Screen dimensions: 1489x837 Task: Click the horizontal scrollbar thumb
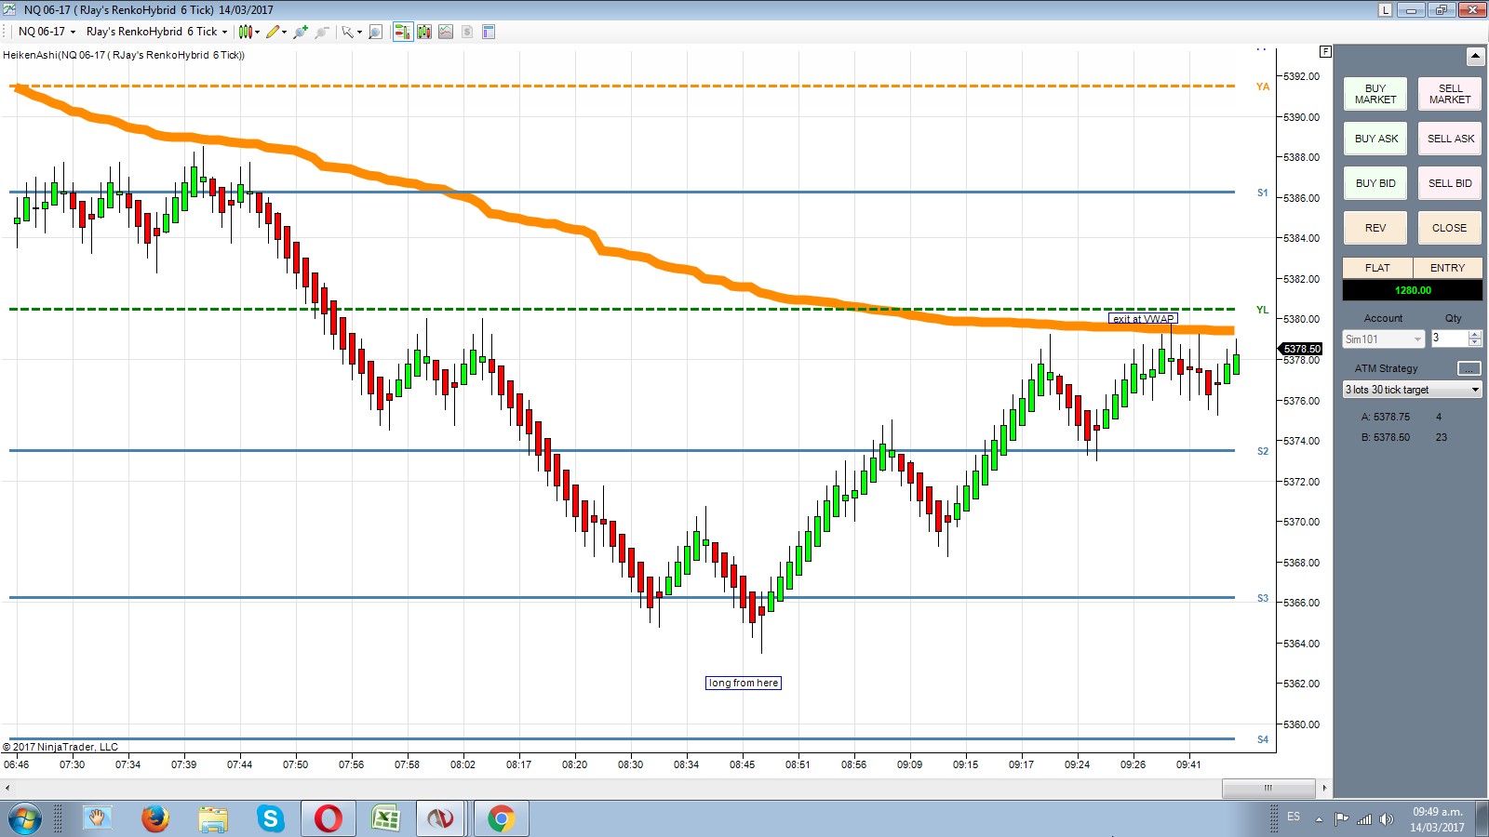click(x=1268, y=788)
